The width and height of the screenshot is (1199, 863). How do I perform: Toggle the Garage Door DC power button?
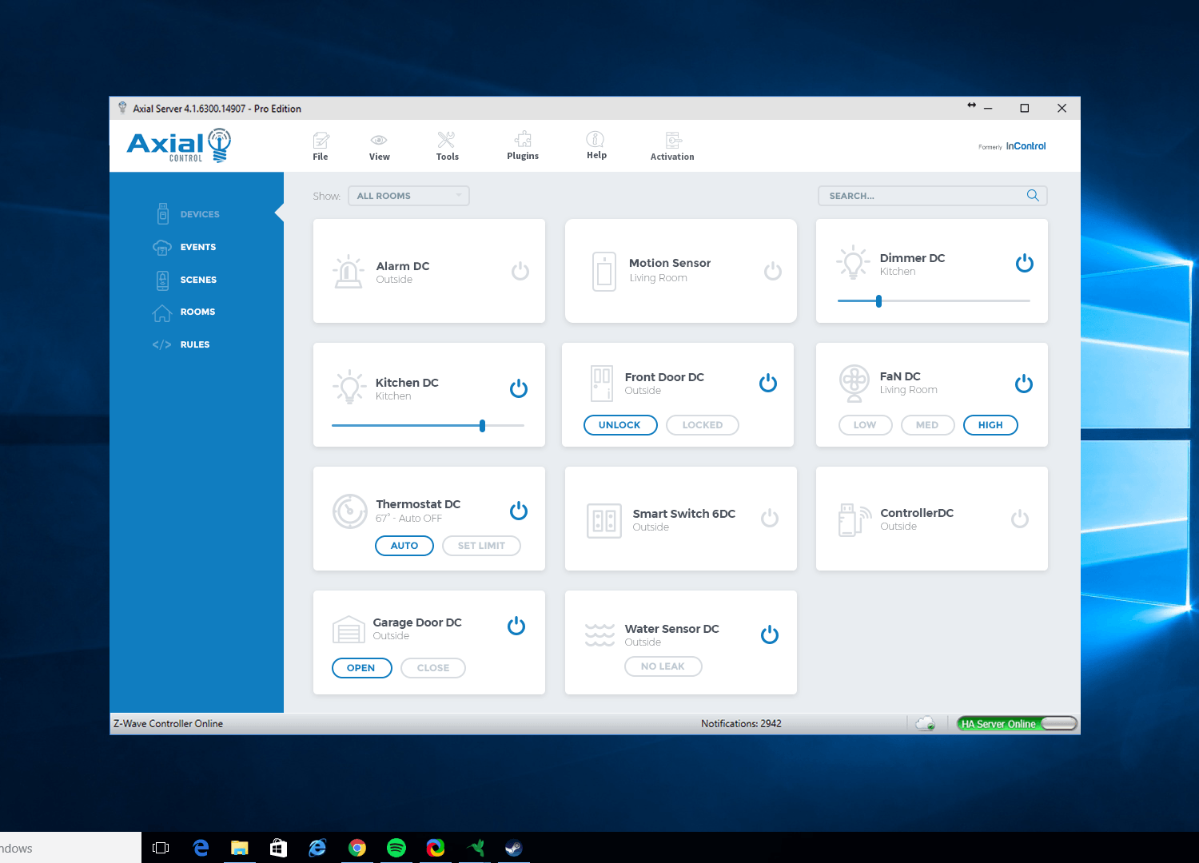(516, 626)
